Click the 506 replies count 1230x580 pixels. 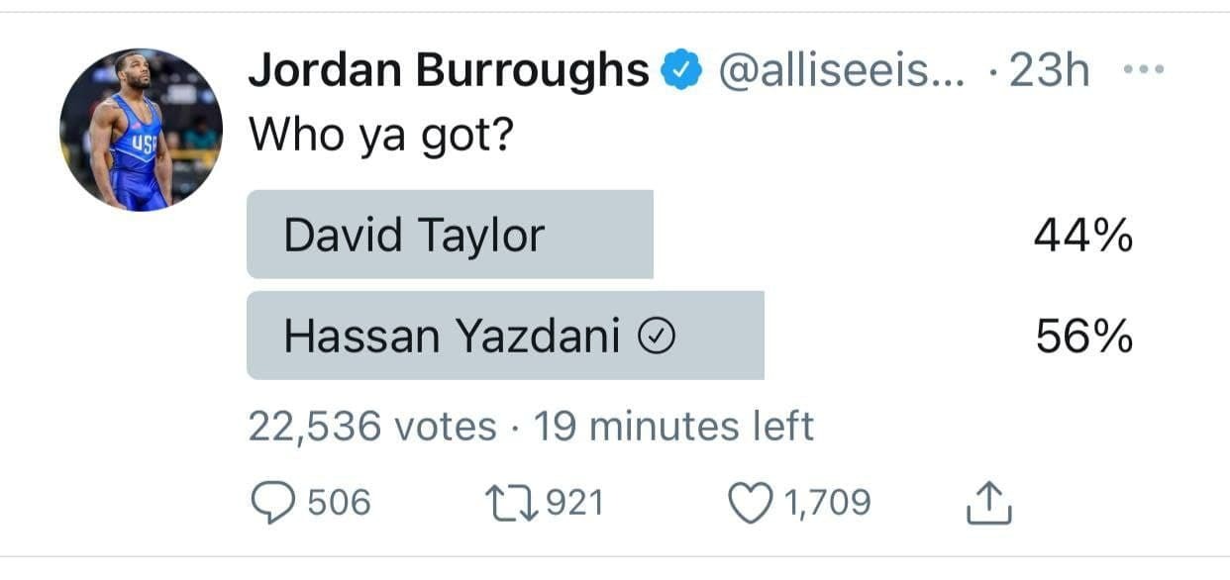click(339, 504)
